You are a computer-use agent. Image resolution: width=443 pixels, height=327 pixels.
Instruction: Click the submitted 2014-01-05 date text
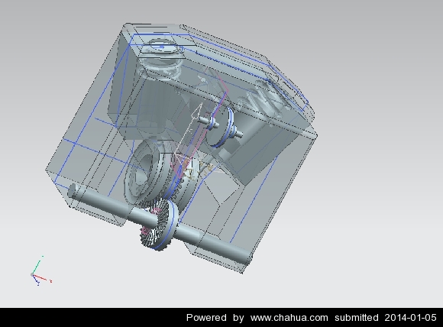click(386, 318)
